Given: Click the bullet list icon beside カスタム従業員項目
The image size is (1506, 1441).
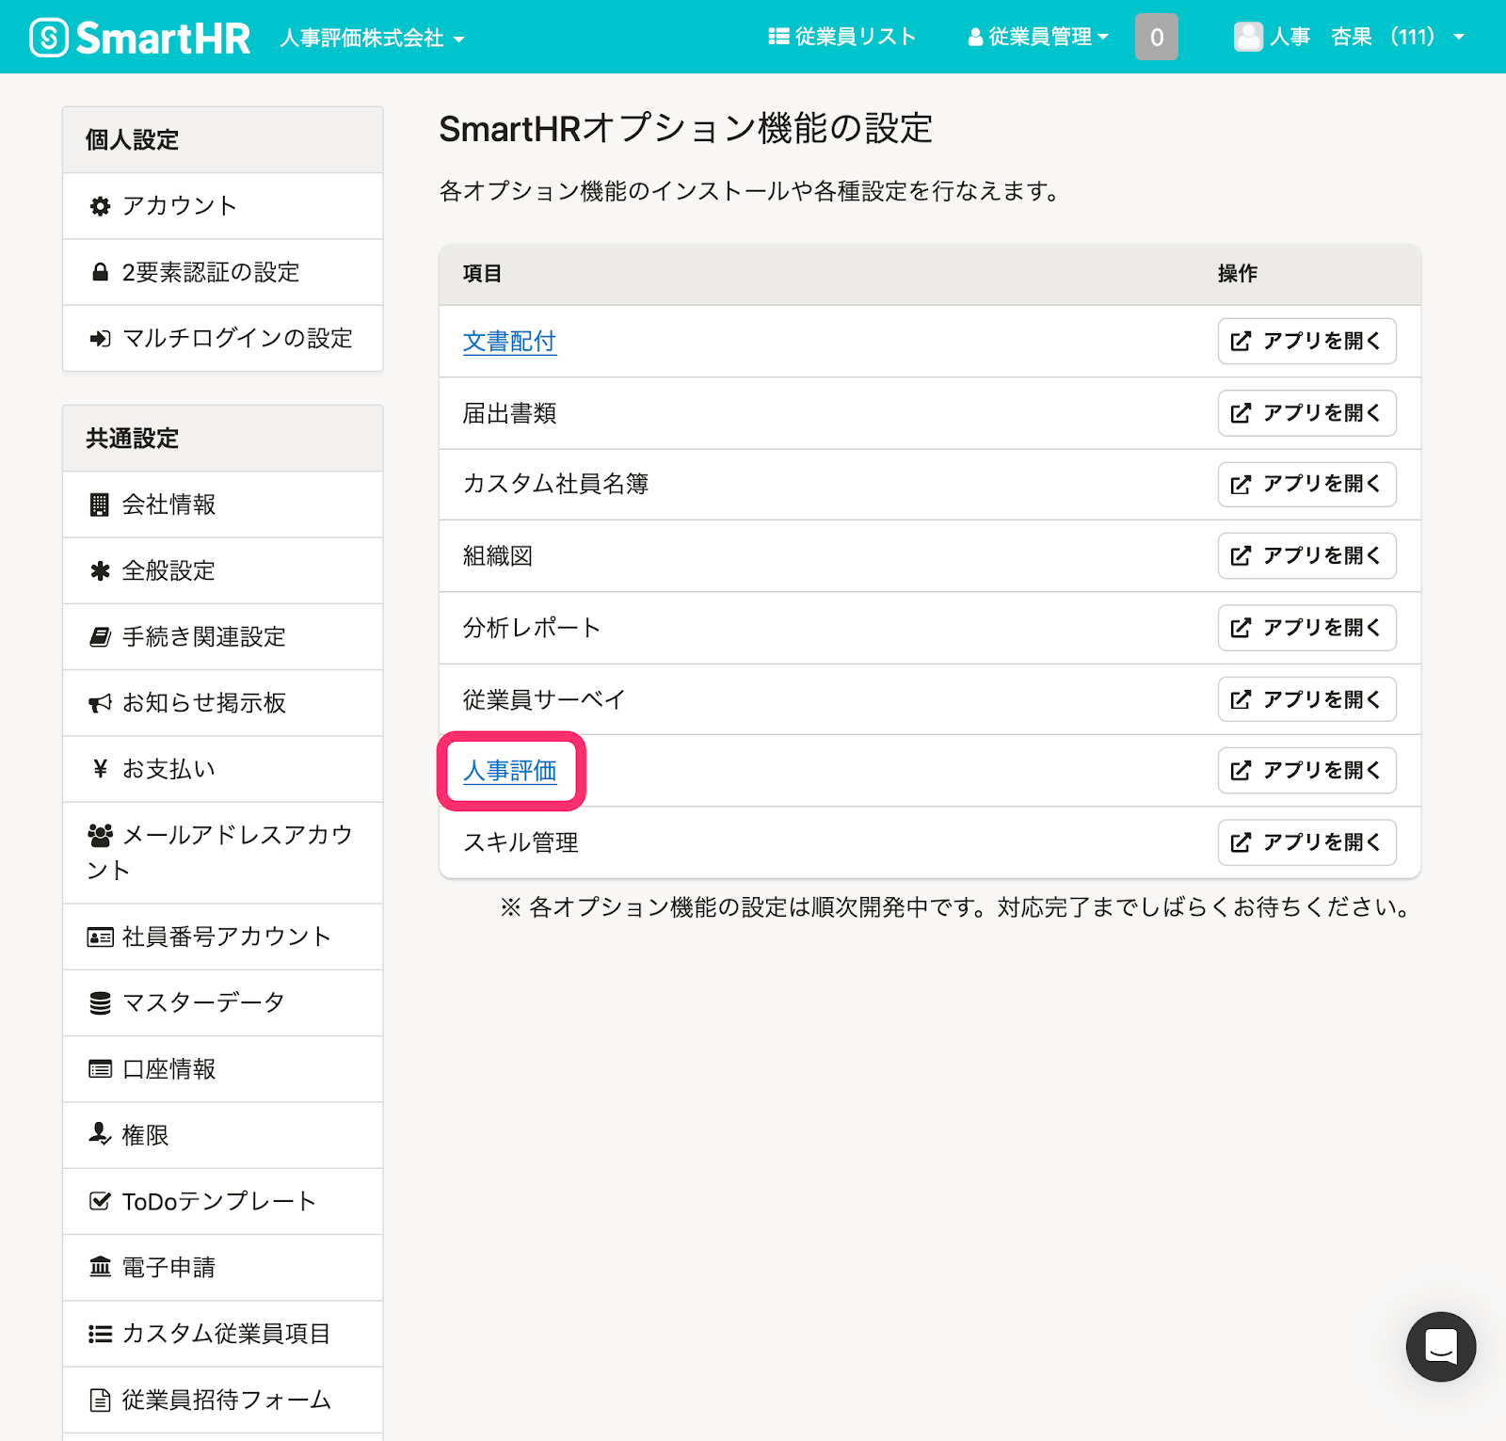Looking at the screenshot, I should coord(100,1334).
